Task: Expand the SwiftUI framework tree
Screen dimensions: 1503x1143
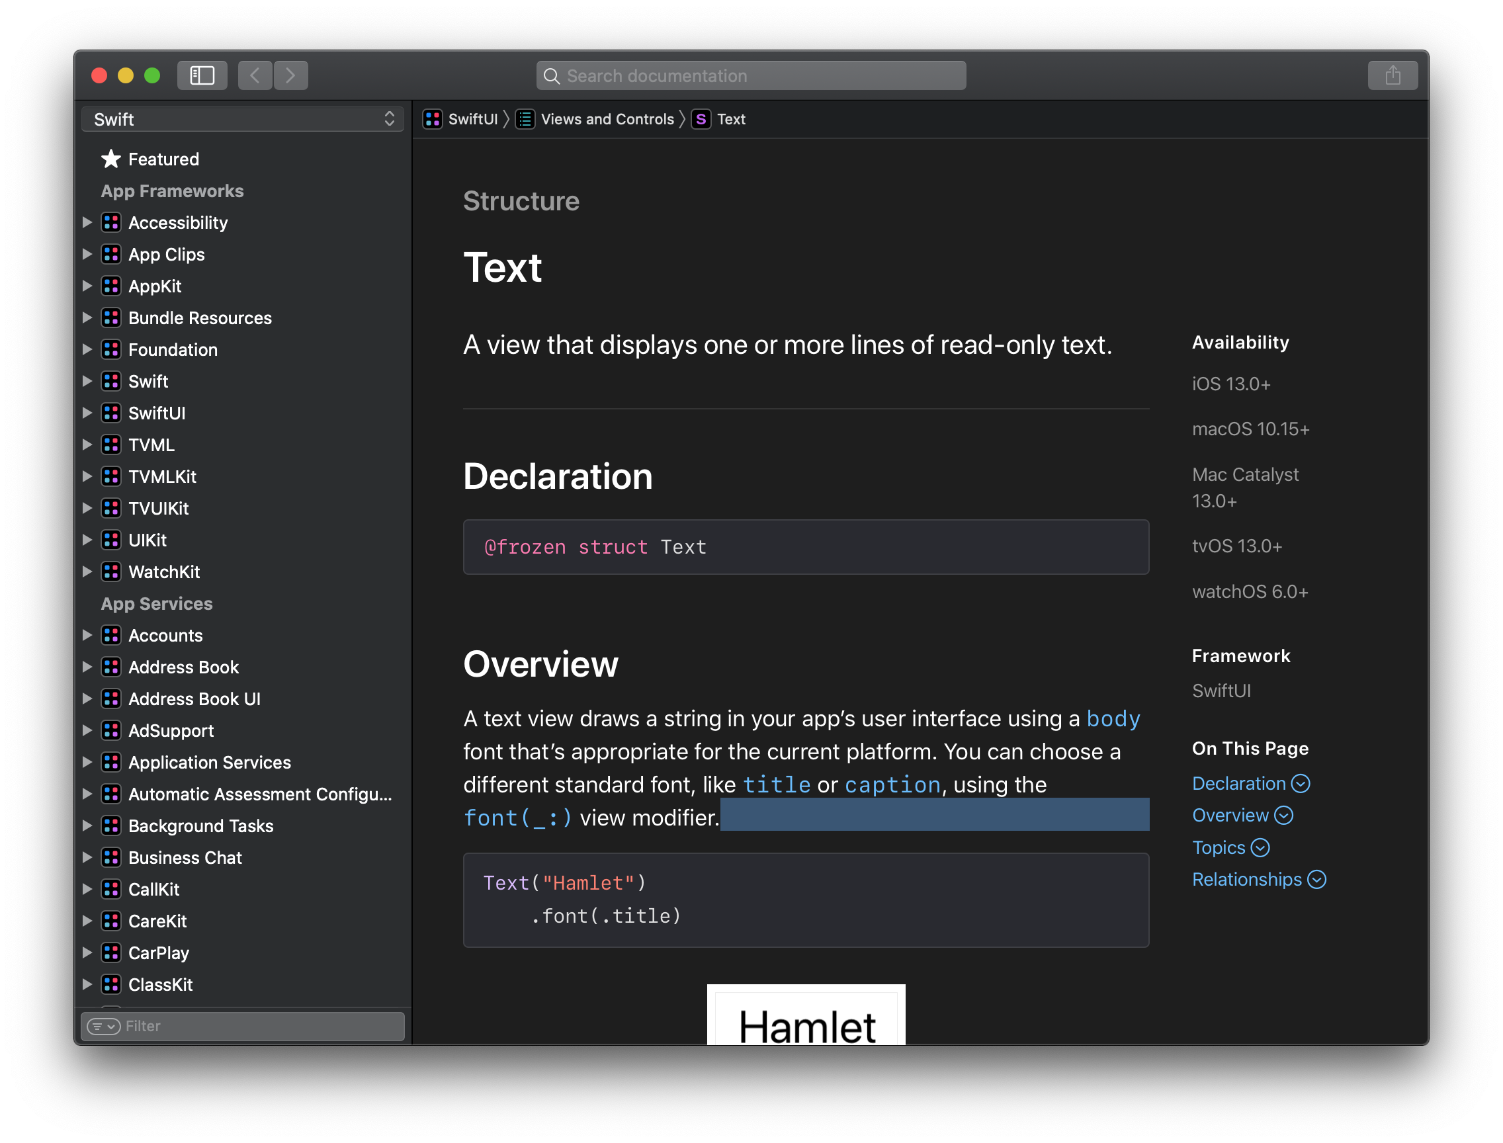Action: point(87,413)
